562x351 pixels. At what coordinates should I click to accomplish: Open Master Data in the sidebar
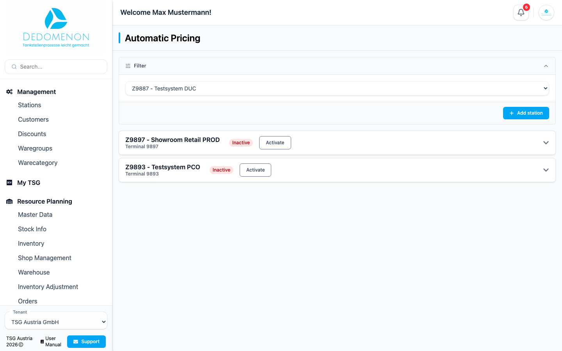tap(35, 214)
